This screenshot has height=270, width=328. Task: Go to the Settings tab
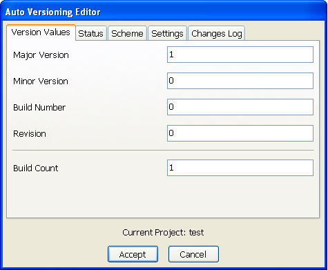click(x=167, y=34)
